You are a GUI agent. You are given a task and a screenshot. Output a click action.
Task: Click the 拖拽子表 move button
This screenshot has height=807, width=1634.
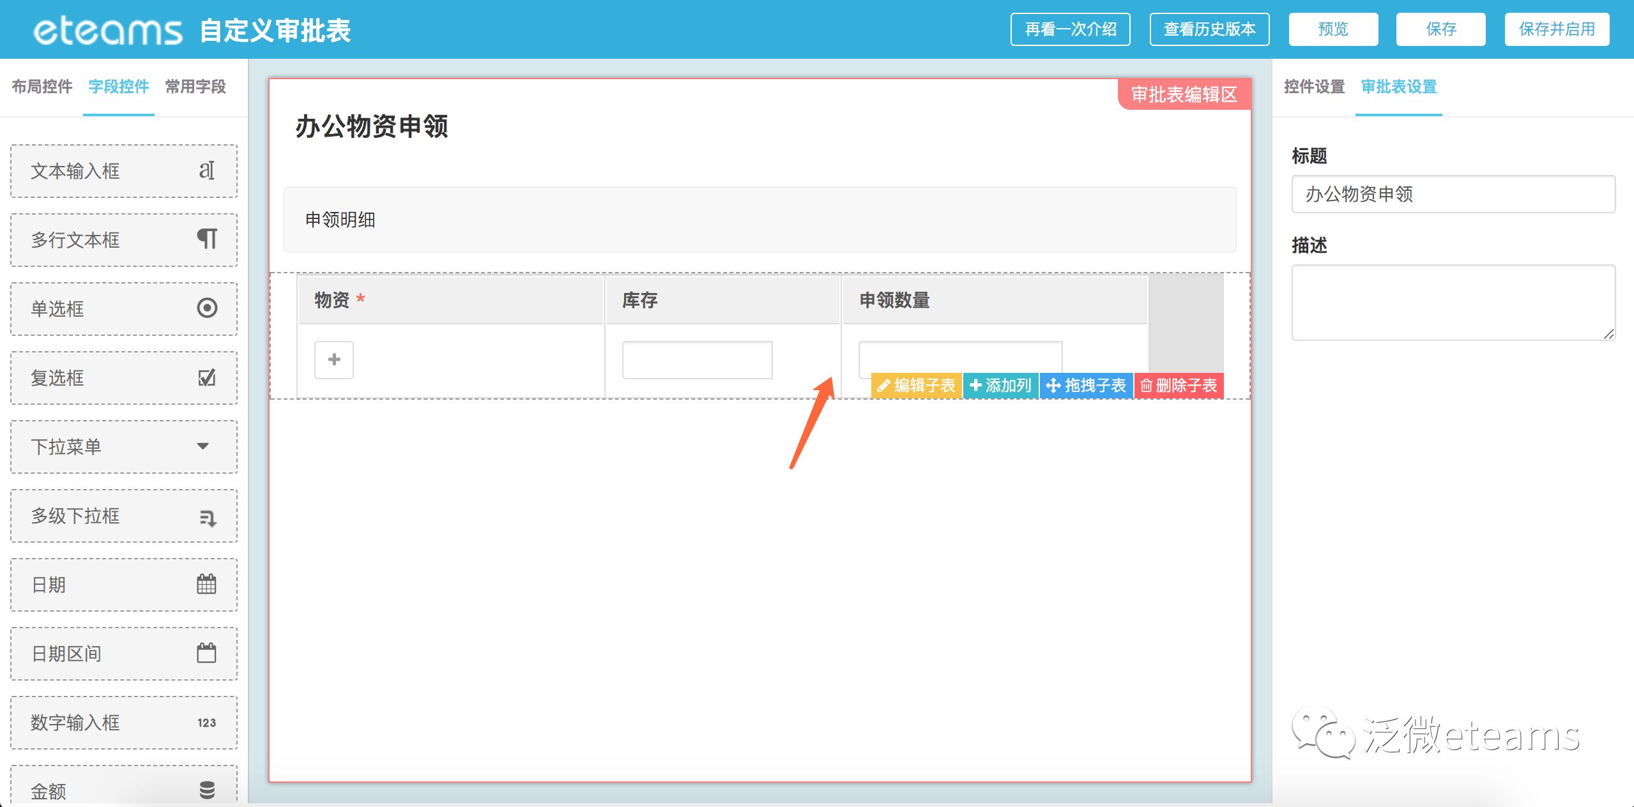pos(1086,386)
